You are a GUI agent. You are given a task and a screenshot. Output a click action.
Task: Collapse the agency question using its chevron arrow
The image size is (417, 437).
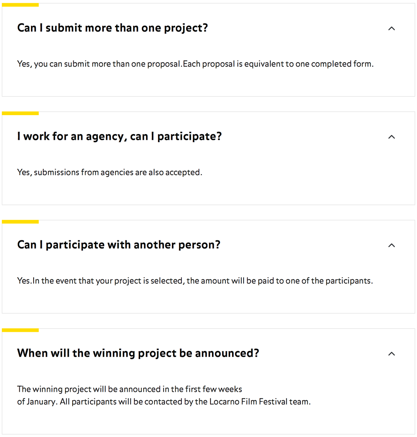[x=392, y=137]
